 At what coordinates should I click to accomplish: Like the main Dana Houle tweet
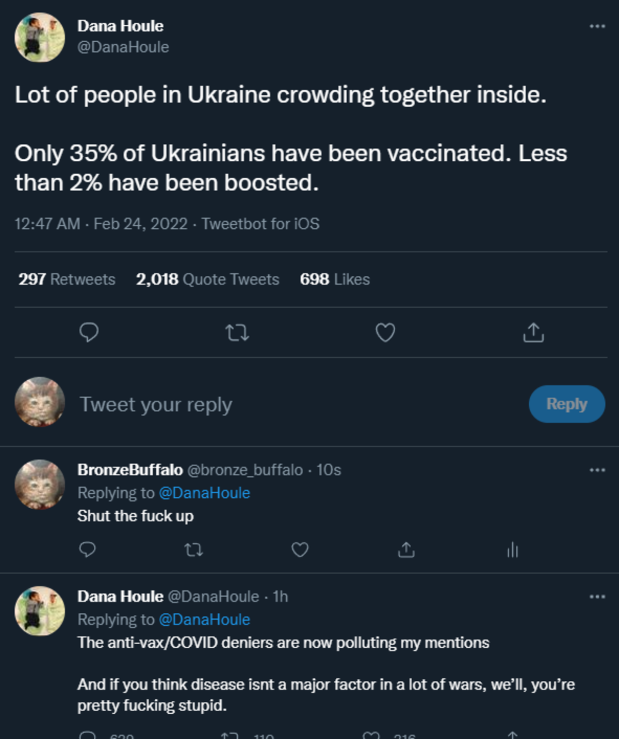click(x=385, y=333)
